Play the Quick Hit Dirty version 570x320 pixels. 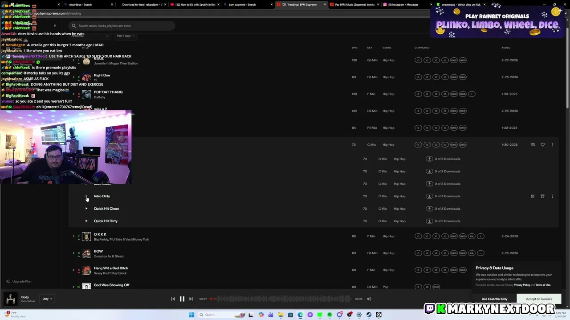point(86,221)
